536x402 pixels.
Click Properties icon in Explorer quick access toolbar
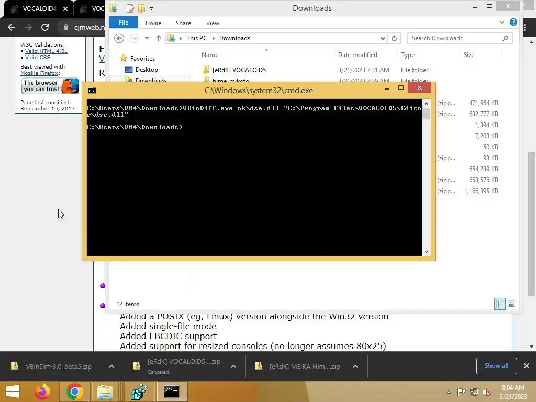(x=130, y=8)
